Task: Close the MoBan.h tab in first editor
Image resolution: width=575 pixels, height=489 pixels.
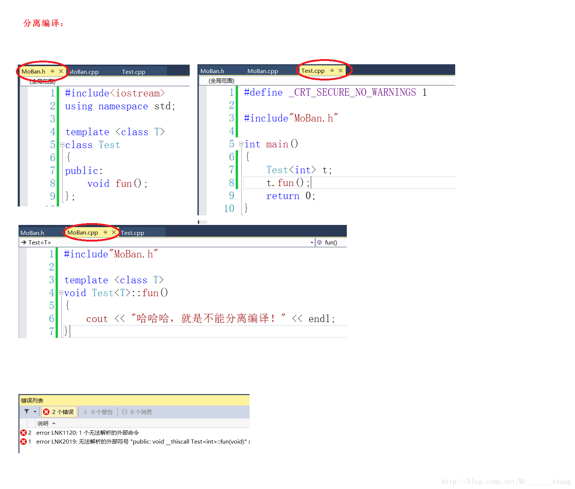Action: pos(61,71)
